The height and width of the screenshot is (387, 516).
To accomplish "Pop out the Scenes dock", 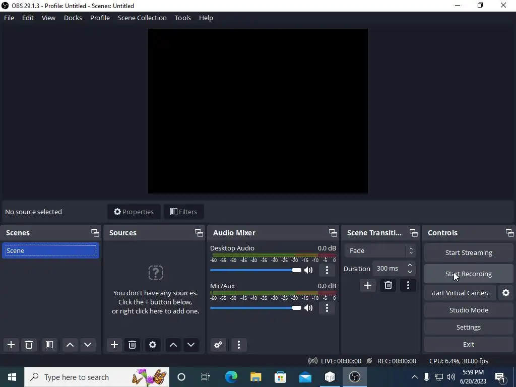I will click(95, 233).
